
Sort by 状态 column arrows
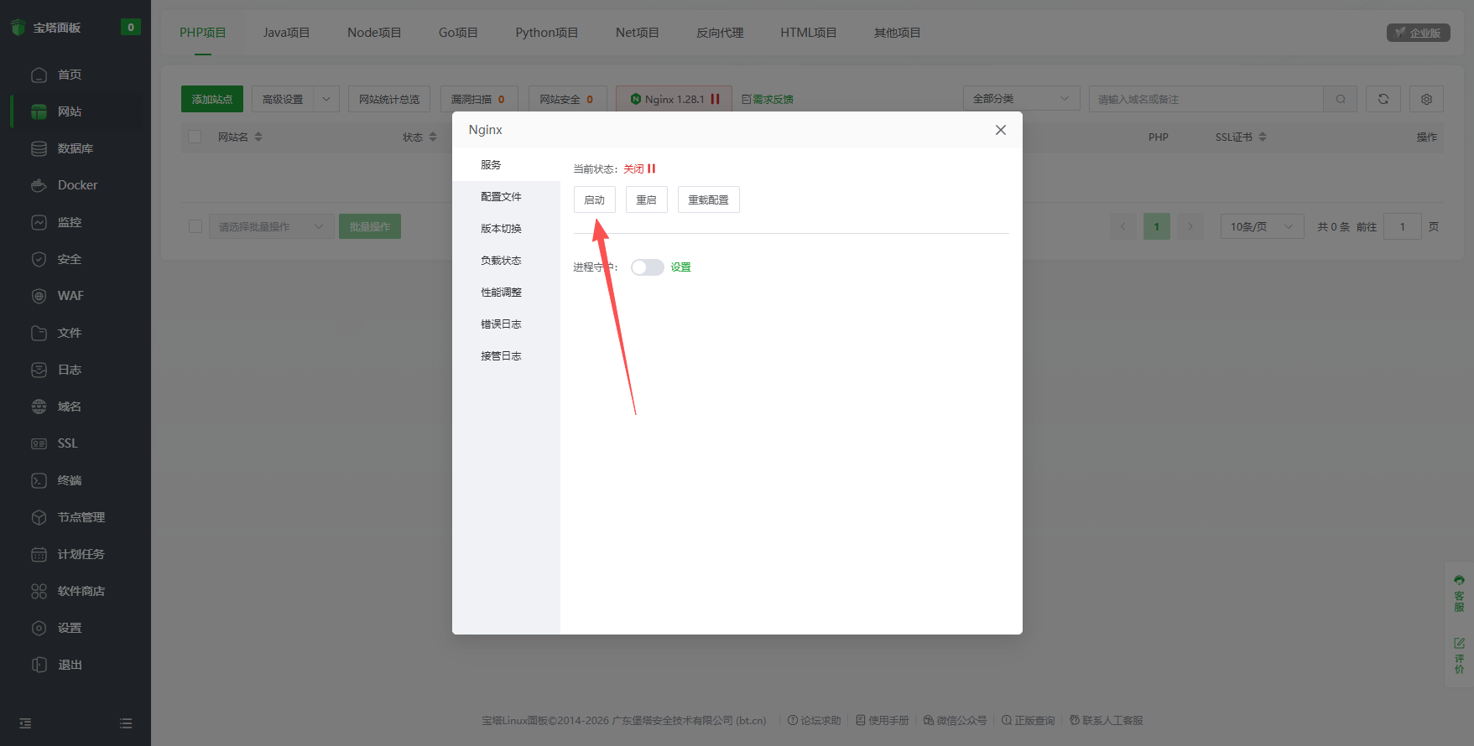pos(433,137)
